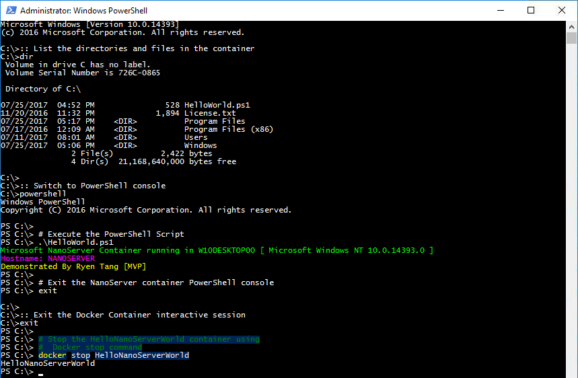Click the '[Version 10.0.14393]' text
Viewport: 578px width, 378px height.
[133, 24]
